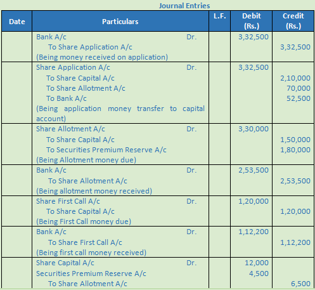Click debit amount 2,53,500
Screen dimensions: 315x290
(x=254, y=170)
